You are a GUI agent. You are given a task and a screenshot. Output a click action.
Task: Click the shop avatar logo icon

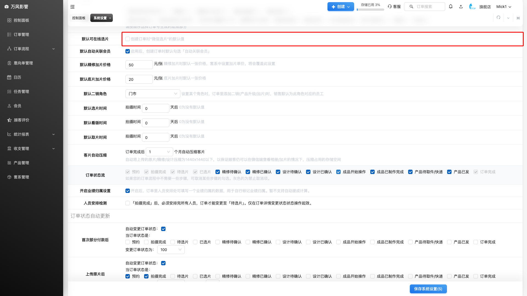click(472, 7)
